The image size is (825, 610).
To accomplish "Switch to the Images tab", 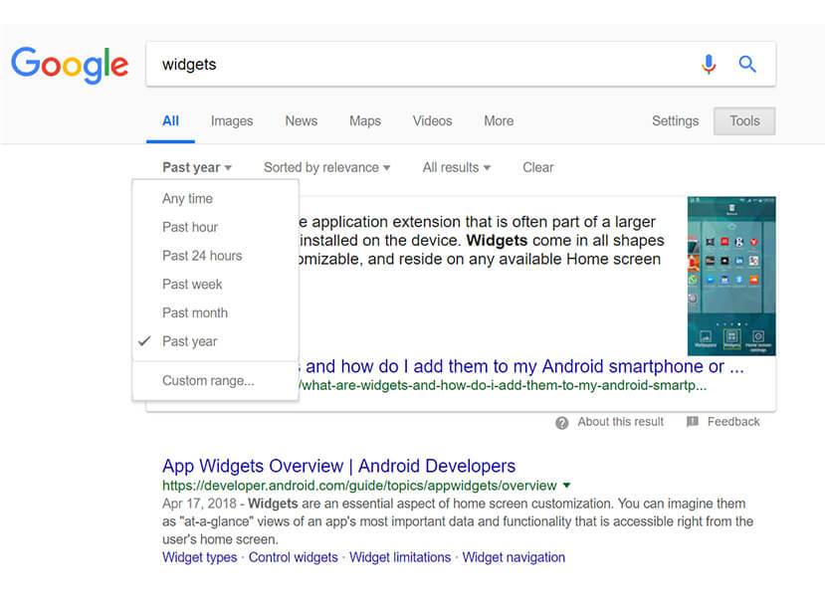I will click(231, 120).
